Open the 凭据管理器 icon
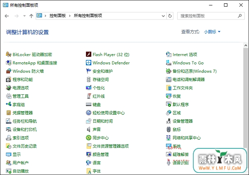The width and height of the screenshot is (249, 175). [x=9, y=113]
